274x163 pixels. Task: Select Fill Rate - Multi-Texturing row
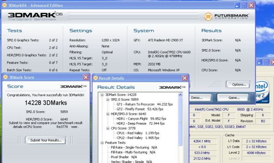133,152
